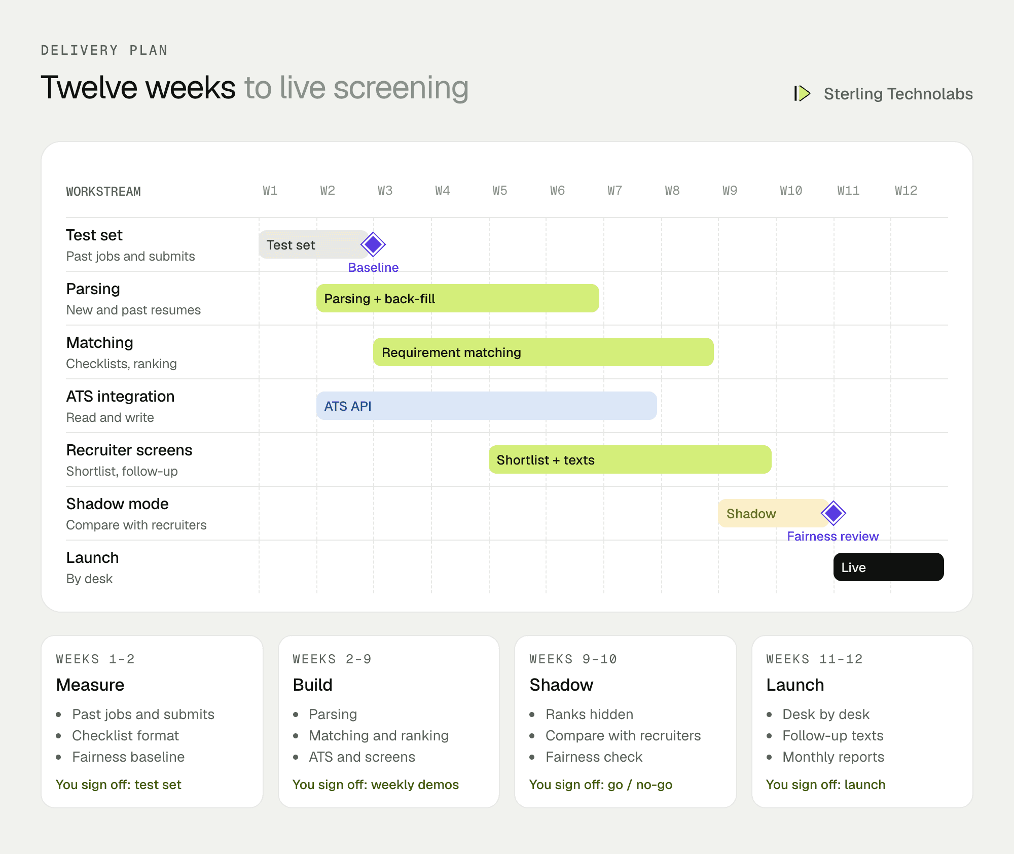Screen dimensions: 1014x854
Task: Click the black Live bar
Action: (889, 567)
